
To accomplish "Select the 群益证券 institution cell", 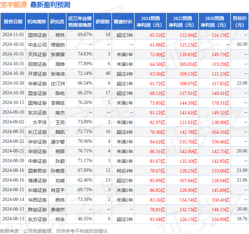I will [37, 210].
